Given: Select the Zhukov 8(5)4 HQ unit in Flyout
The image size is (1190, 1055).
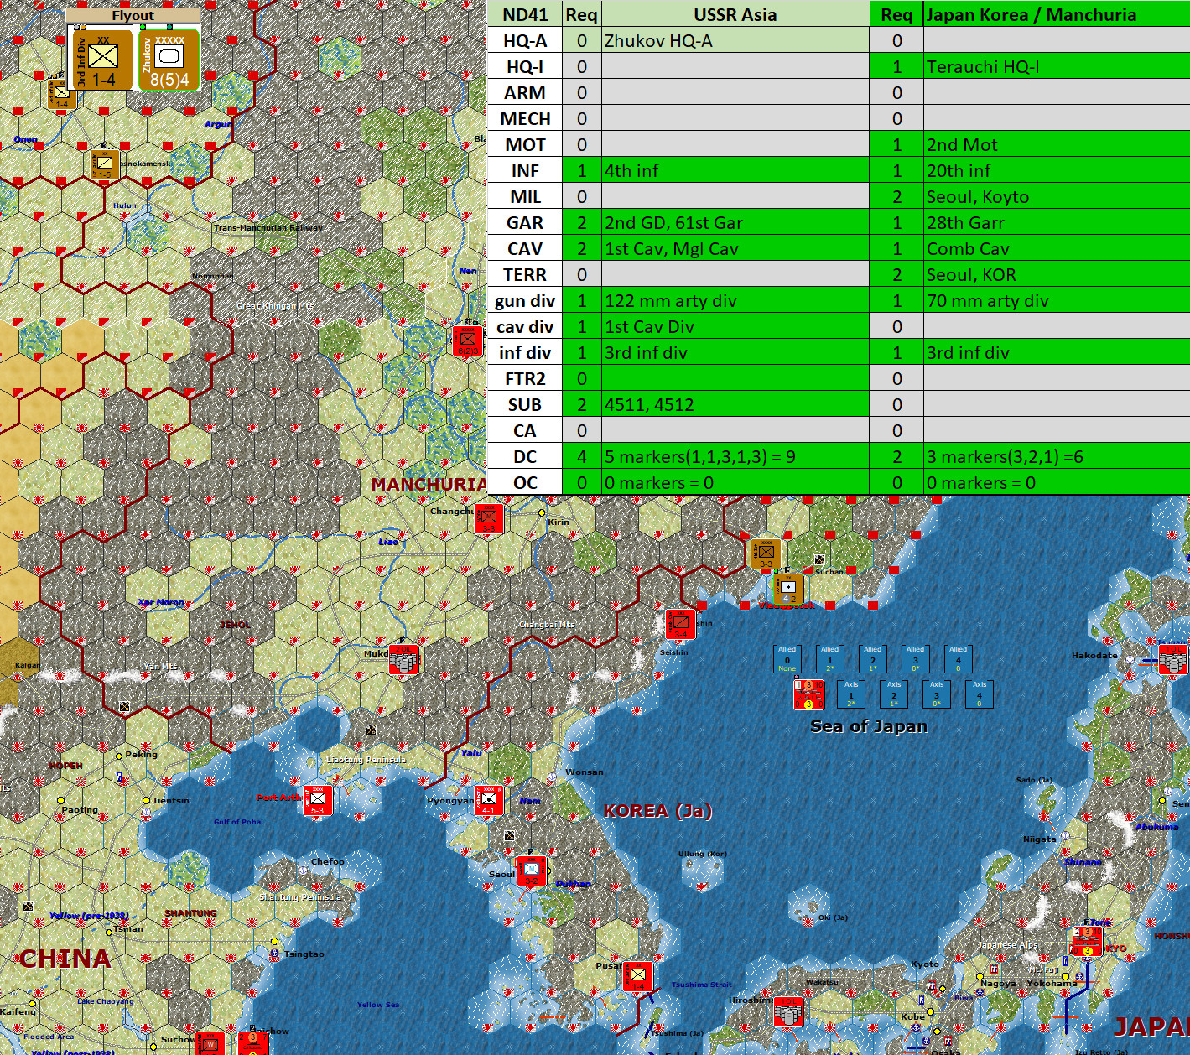Looking at the screenshot, I should (169, 59).
